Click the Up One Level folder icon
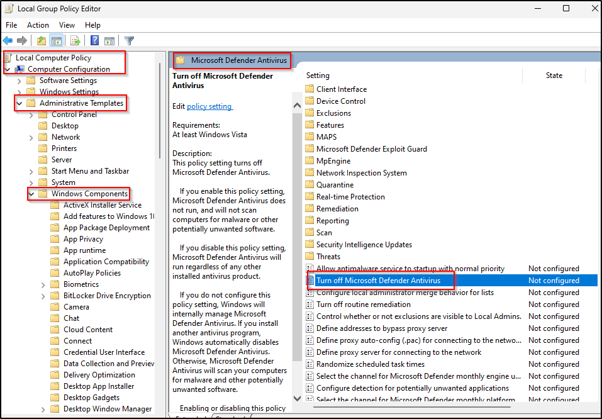 [42, 41]
